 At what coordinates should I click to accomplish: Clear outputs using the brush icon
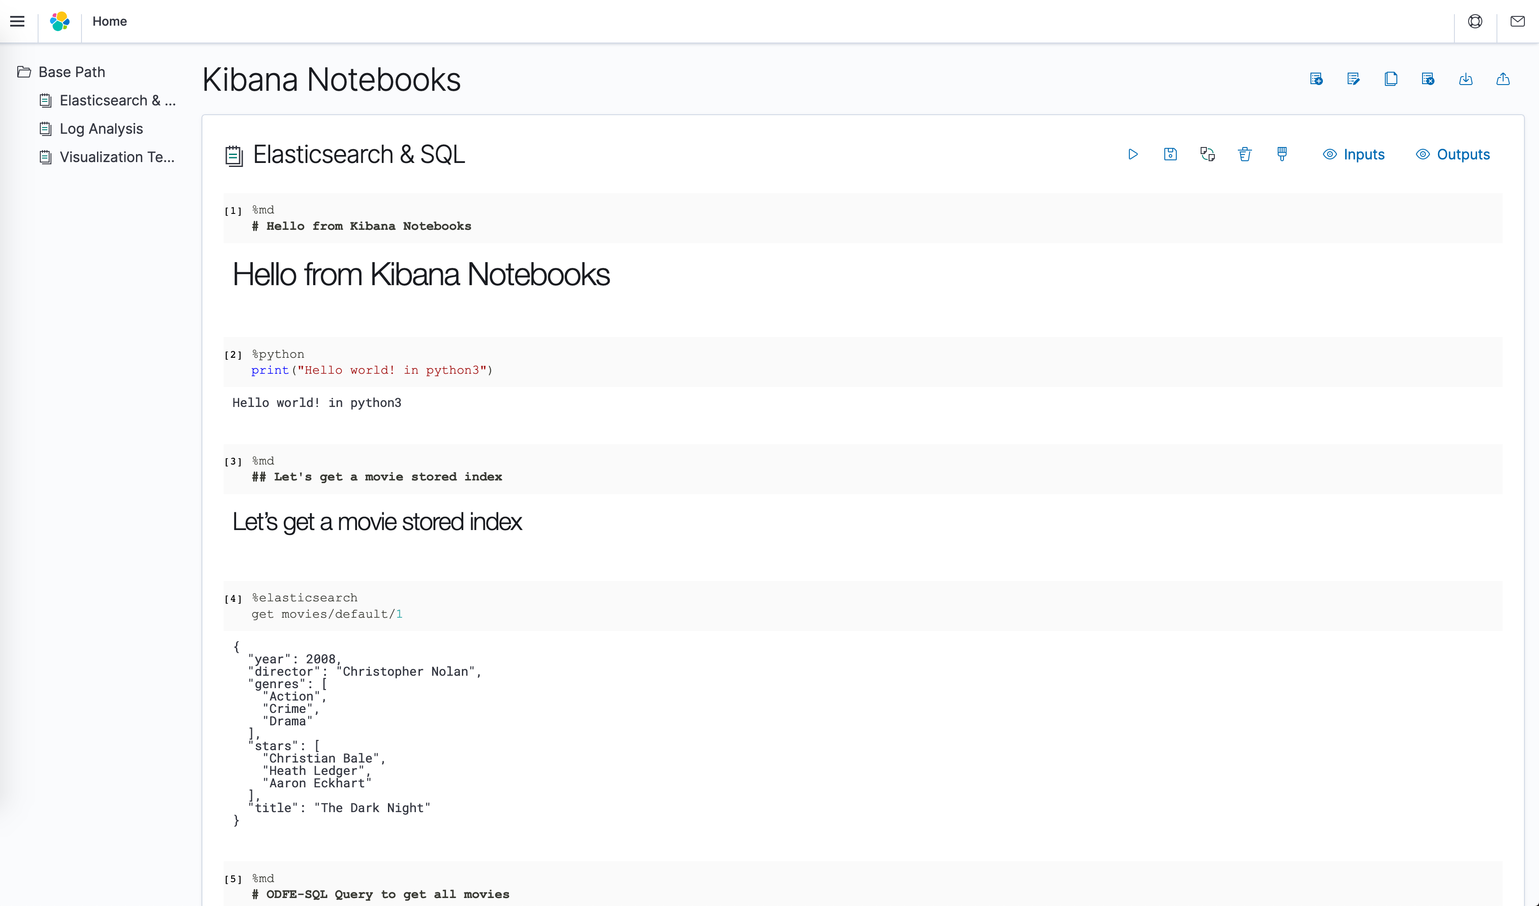[1282, 155]
